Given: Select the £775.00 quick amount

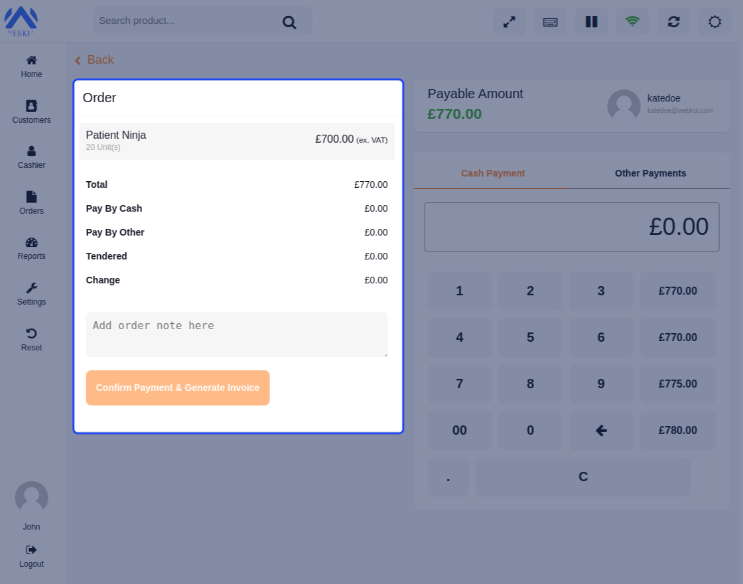Looking at the screenshot, I should [x=677, y=384].
